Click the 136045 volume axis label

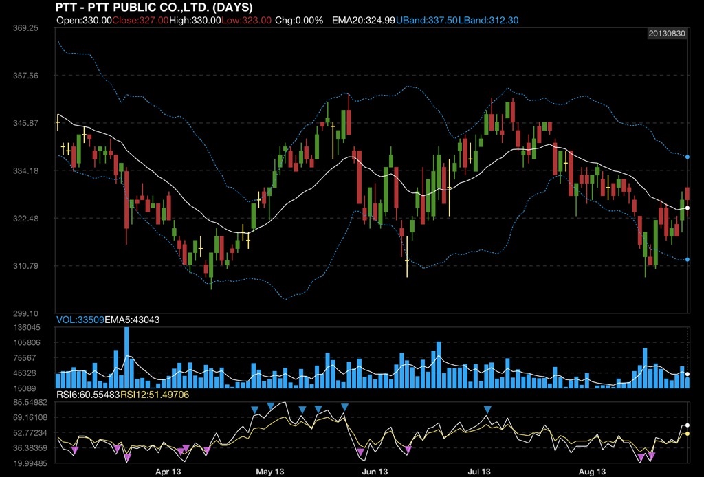(x=27, y=328)
